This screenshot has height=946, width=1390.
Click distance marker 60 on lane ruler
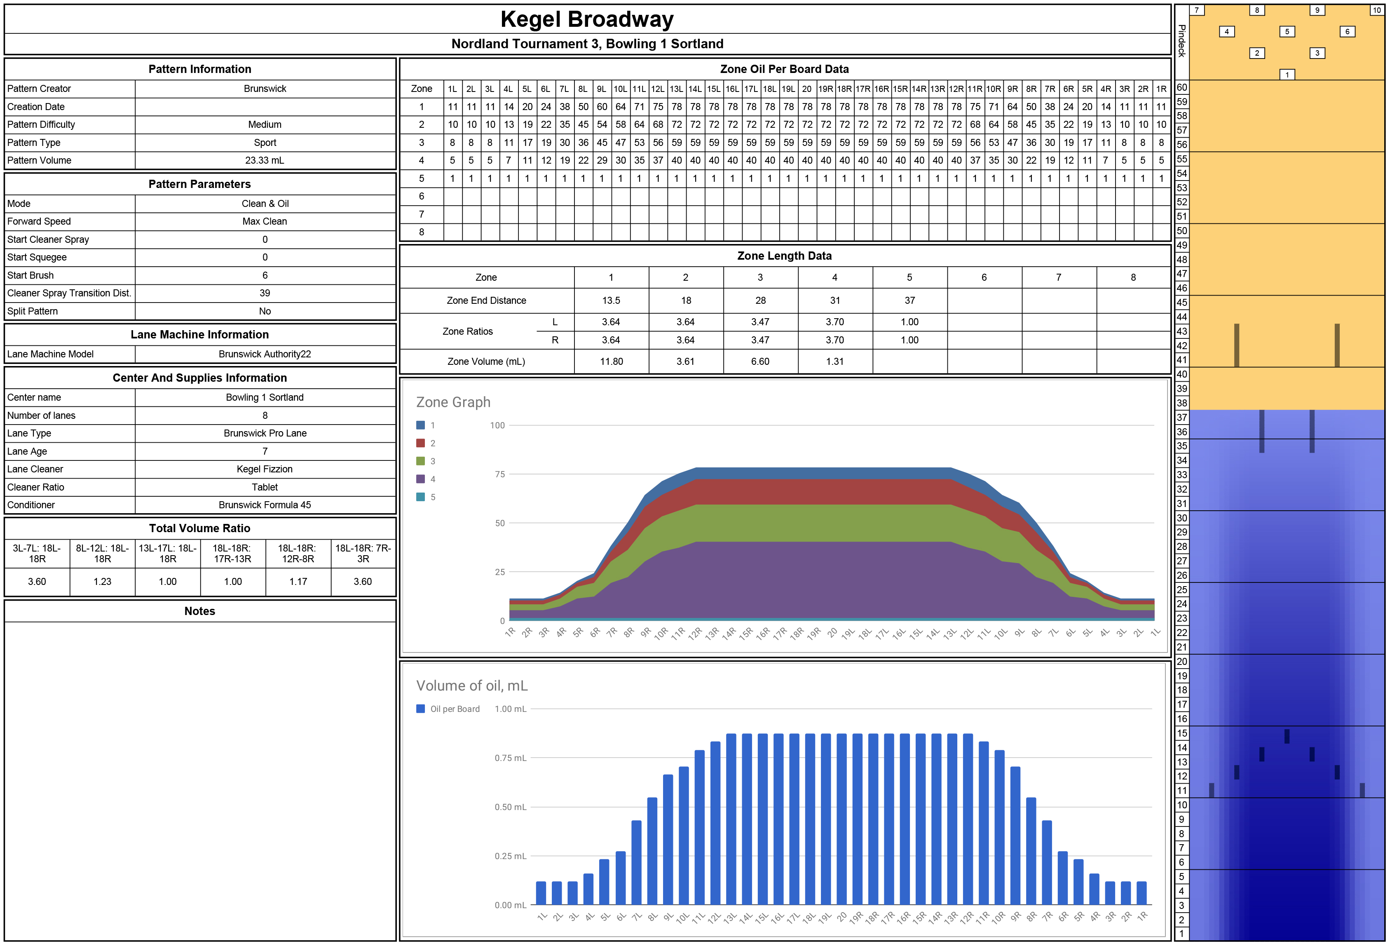(x=1182, y=87)
